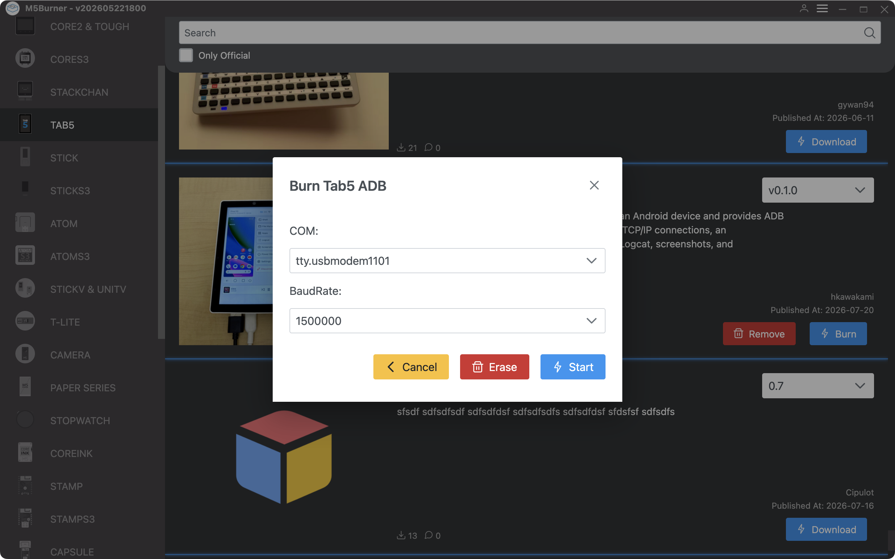This screenshot has width=895, height=559.
Task: Click the red Erase button
Action: tap(494, 367)
